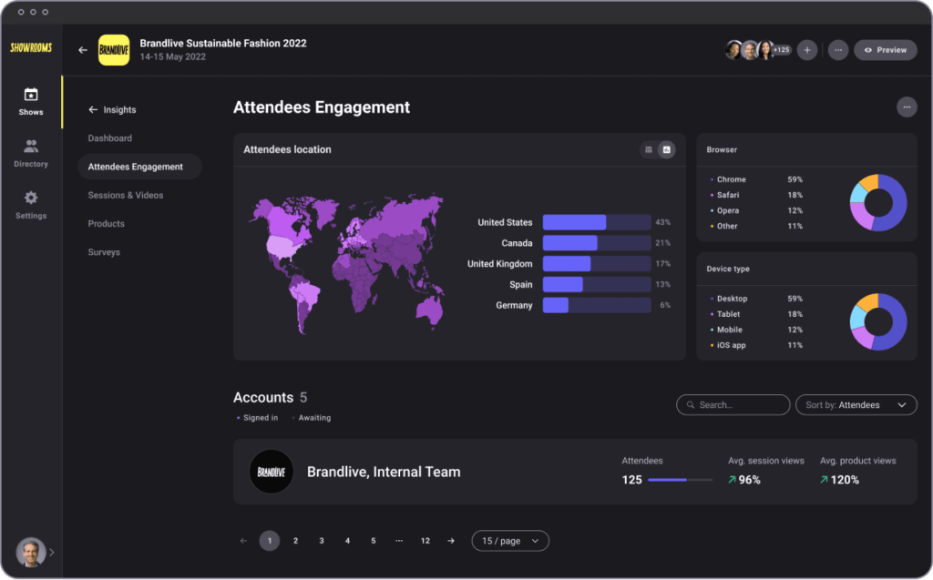
Task: Open Attendees Engagement more options
Action: (x=907, y=107)
